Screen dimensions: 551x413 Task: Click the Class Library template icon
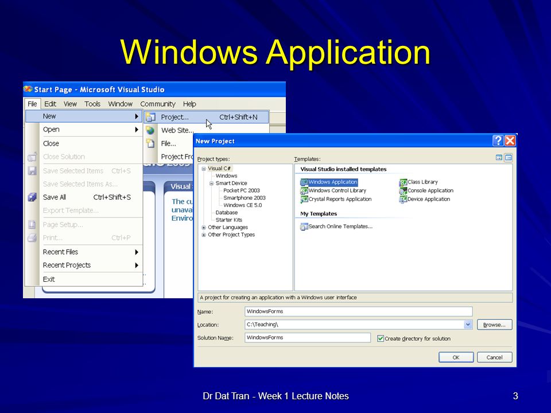403,182
